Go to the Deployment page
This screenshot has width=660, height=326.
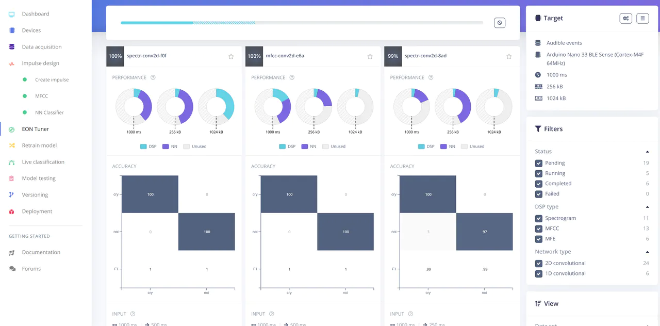tap(37, 211)
